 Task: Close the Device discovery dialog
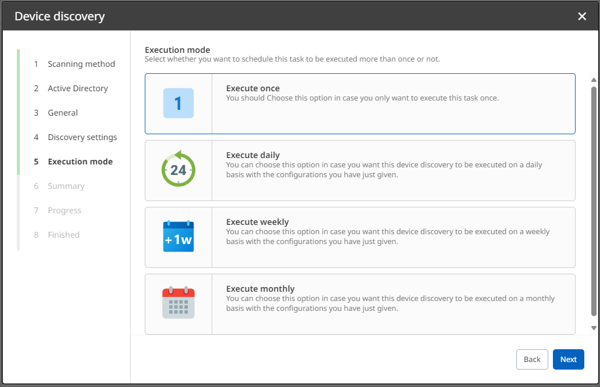coord(582,16)
